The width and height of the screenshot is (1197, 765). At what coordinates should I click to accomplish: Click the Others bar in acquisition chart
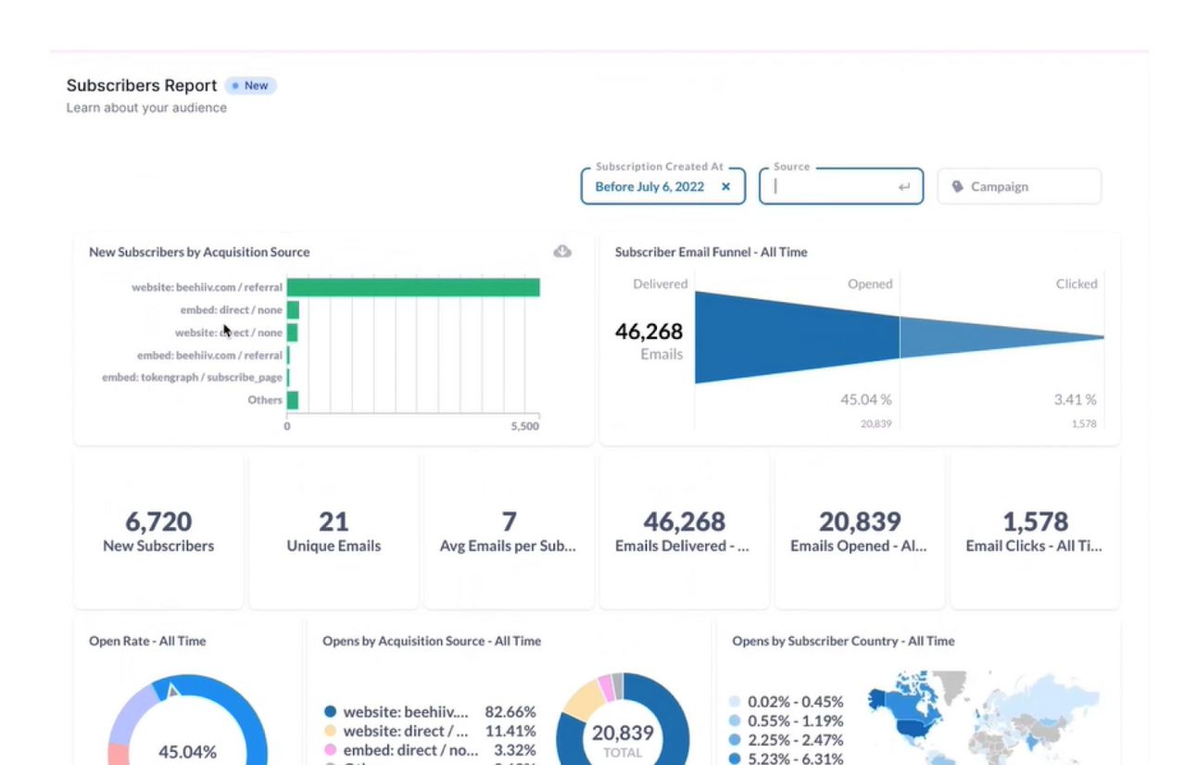pos(293,400)
